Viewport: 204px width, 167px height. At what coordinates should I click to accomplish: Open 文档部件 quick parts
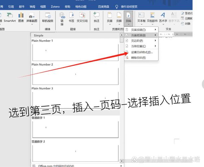pos(152,18)
